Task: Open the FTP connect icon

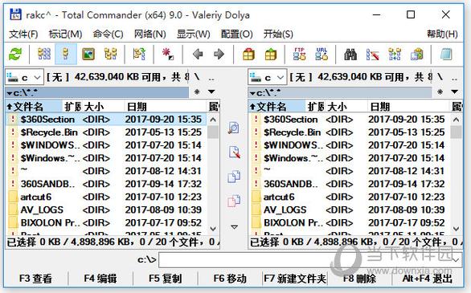Action: point(299,55)
